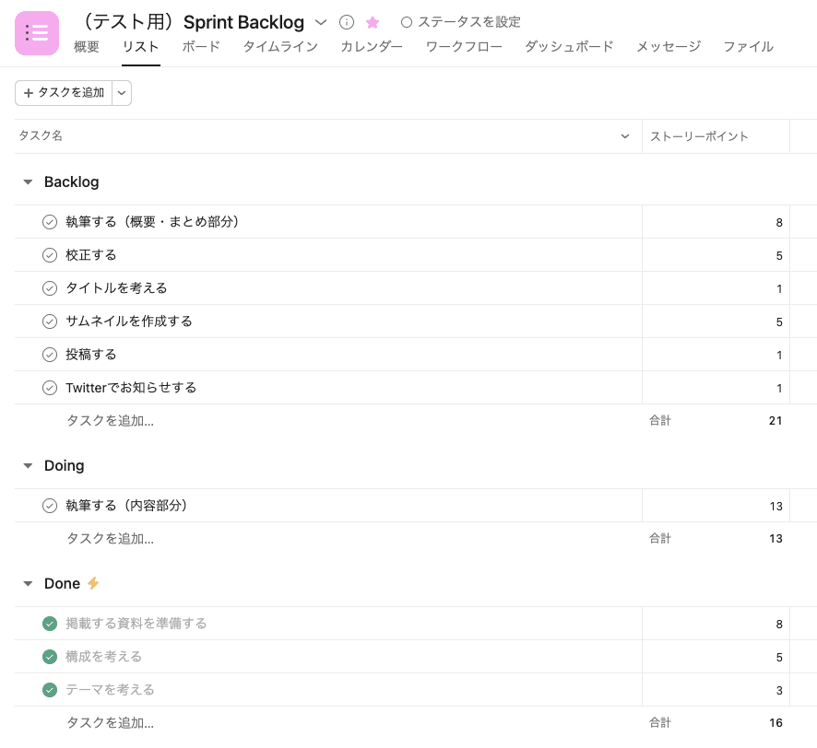The width and height of the screenshot is (817, 748).
Task: Collapse the Doing section triangle
Action: pos(28,466)
